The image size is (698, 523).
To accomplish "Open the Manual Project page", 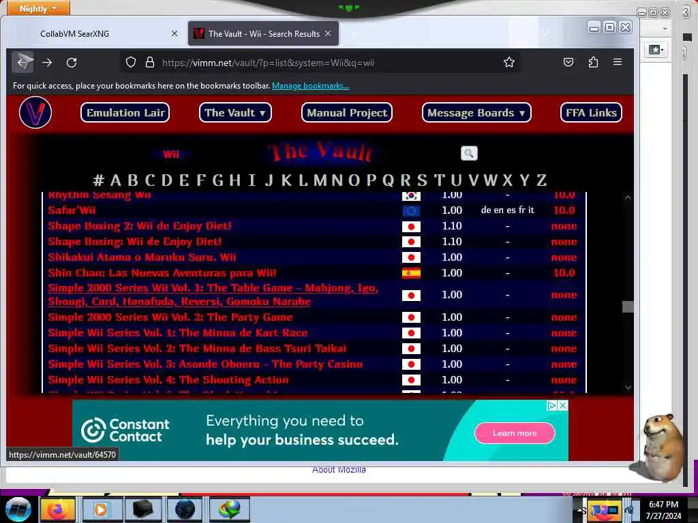I will click(x=347, y=113).
